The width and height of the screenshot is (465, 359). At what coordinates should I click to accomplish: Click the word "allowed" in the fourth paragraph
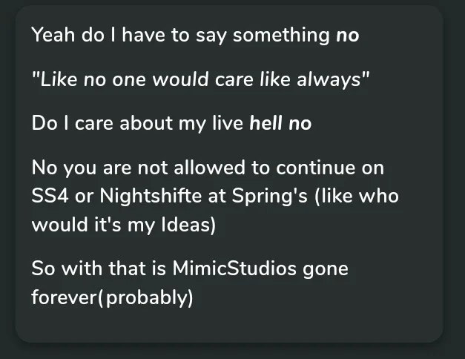[209, 168]
